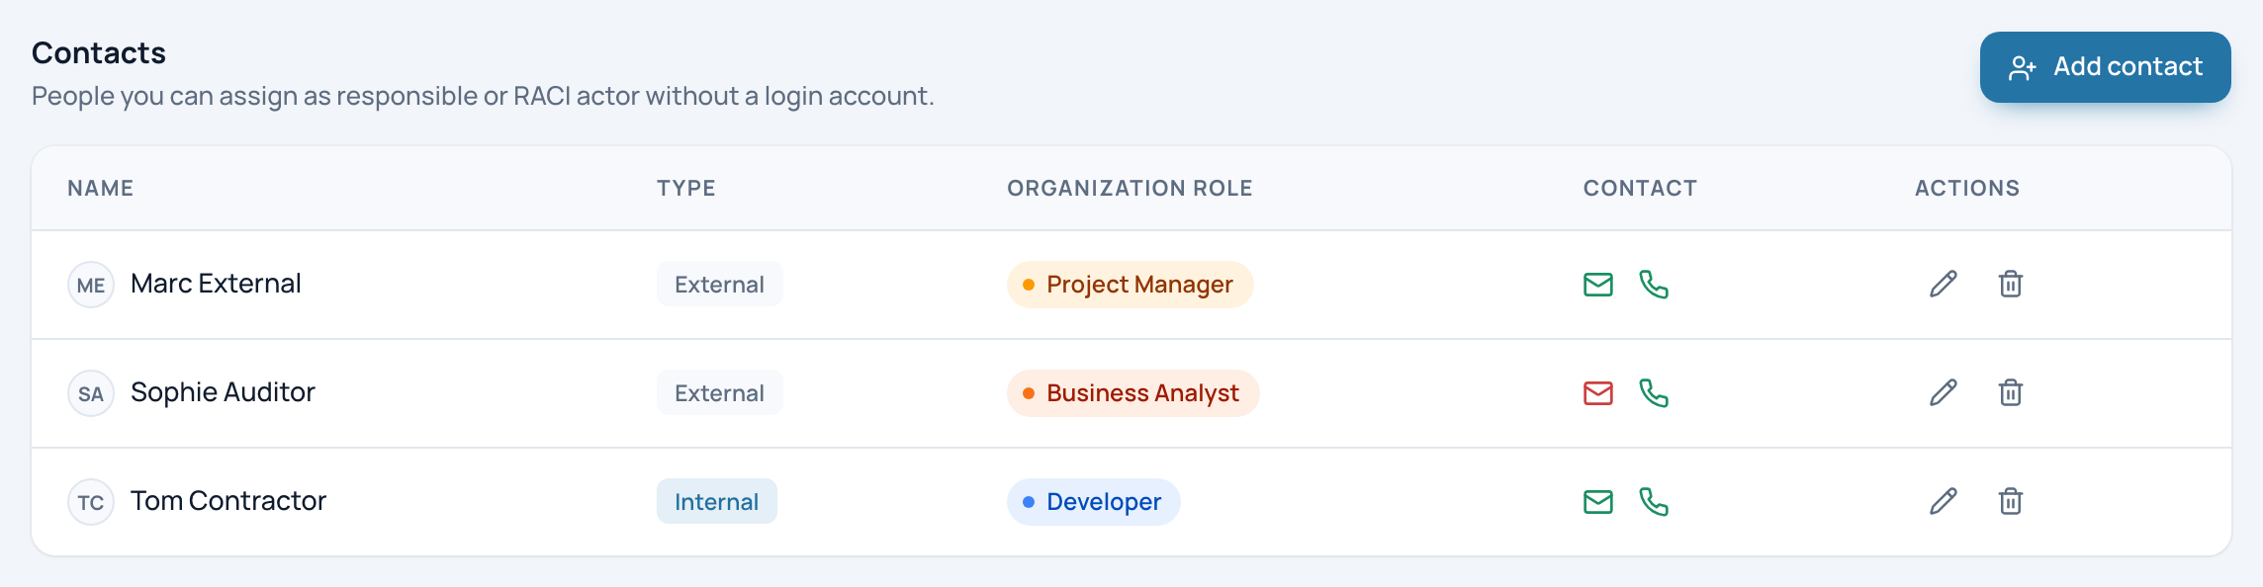Viewport: 2263px width, 587px height.
Task: Click the Project Manager role badge
Action: tap(1131, 285)
